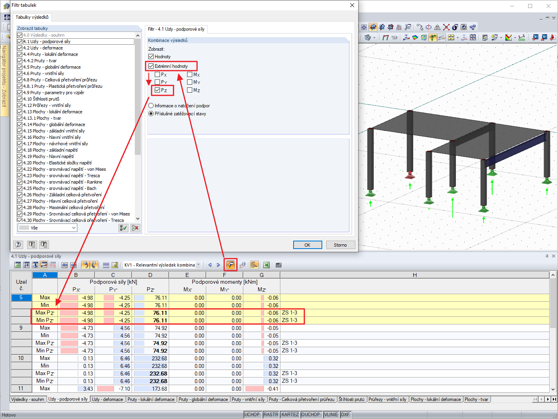Click the coloured surface results icon
558x419 pixels.
tap(415, 38)
